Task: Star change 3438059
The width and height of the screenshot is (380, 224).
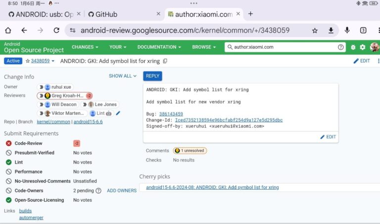Action: point(28,61)
